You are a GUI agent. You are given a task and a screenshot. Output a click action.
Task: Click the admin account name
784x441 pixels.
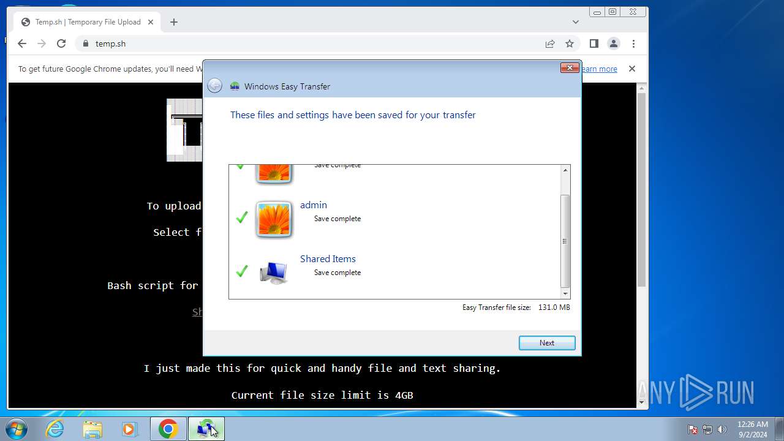314,205
